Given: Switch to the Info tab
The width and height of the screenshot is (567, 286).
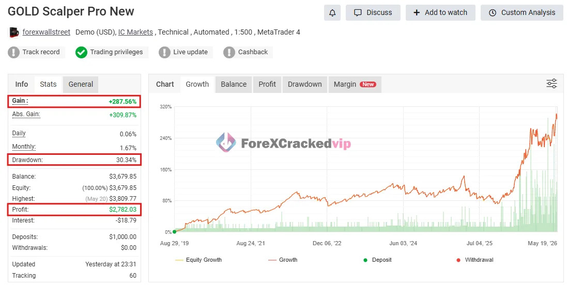Looking at the screenshot, I should (x=21, y=84).
